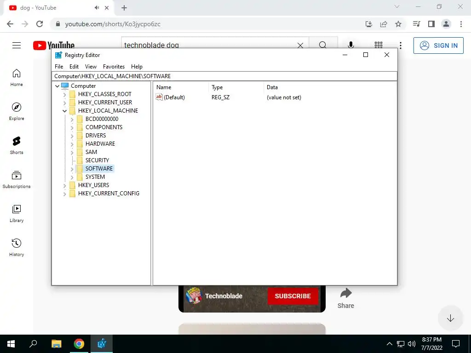
Task: Go back in Chrome
Action: 10,24
